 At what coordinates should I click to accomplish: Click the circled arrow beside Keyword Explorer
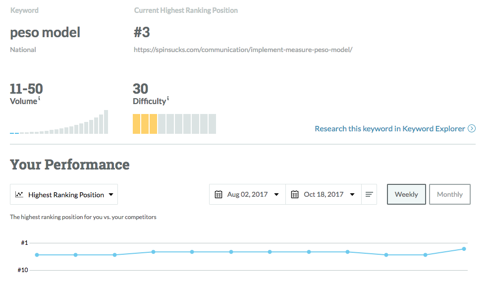[472, 129]
